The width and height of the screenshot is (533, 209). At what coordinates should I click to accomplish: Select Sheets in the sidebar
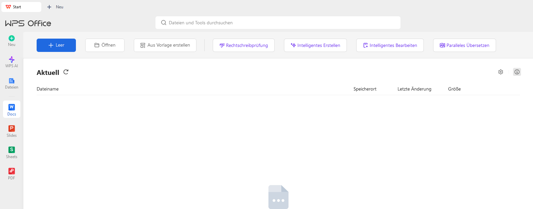tap(12, 153)
